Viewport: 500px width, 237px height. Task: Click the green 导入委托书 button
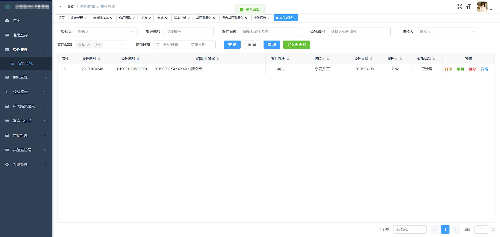(x=296, y=45)
